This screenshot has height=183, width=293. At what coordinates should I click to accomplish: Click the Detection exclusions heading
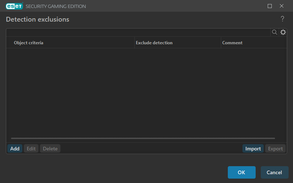(38, 19)
